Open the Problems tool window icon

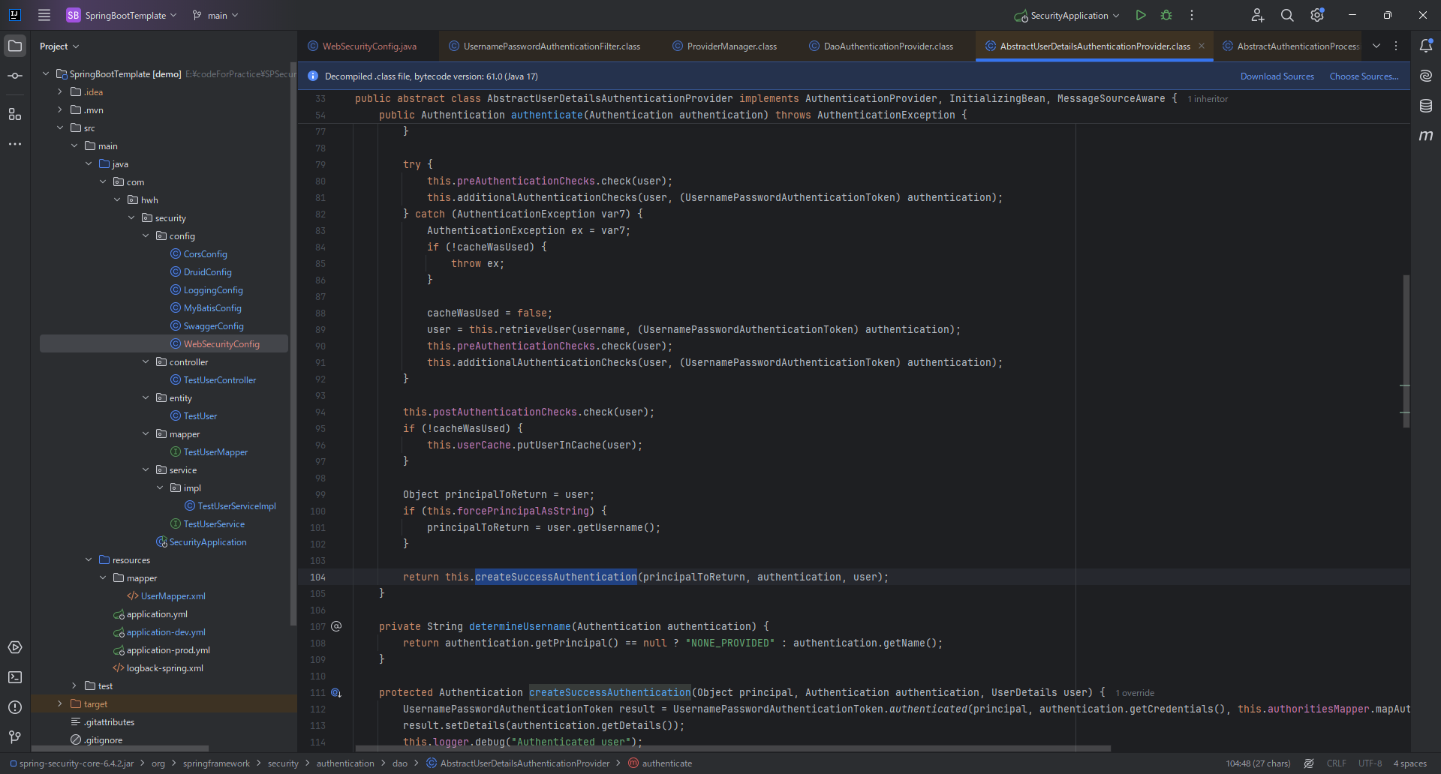coord(15,707)
